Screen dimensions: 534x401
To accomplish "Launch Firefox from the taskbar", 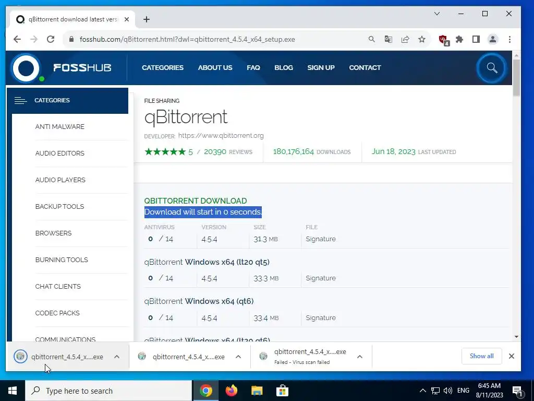I will pos(232,391).
